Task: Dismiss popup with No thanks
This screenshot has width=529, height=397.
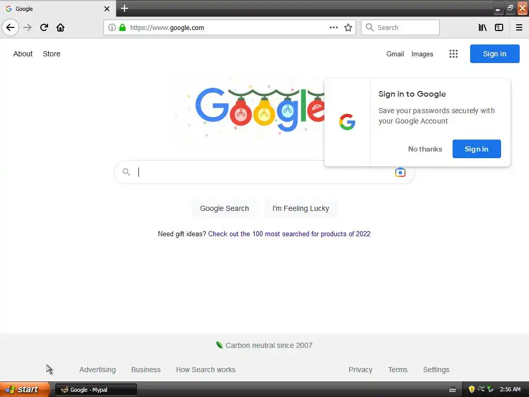Action: (x=425, y=149)
